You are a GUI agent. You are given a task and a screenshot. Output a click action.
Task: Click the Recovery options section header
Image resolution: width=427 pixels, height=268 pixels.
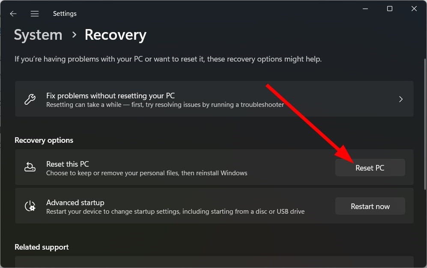[x=44, y=140]
